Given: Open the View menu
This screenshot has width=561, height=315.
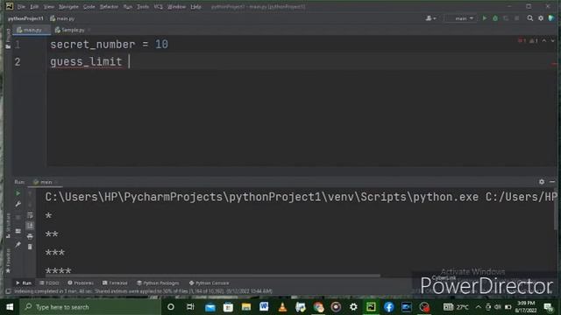Looking at the screenshot, I should click(x=49, y=7).
